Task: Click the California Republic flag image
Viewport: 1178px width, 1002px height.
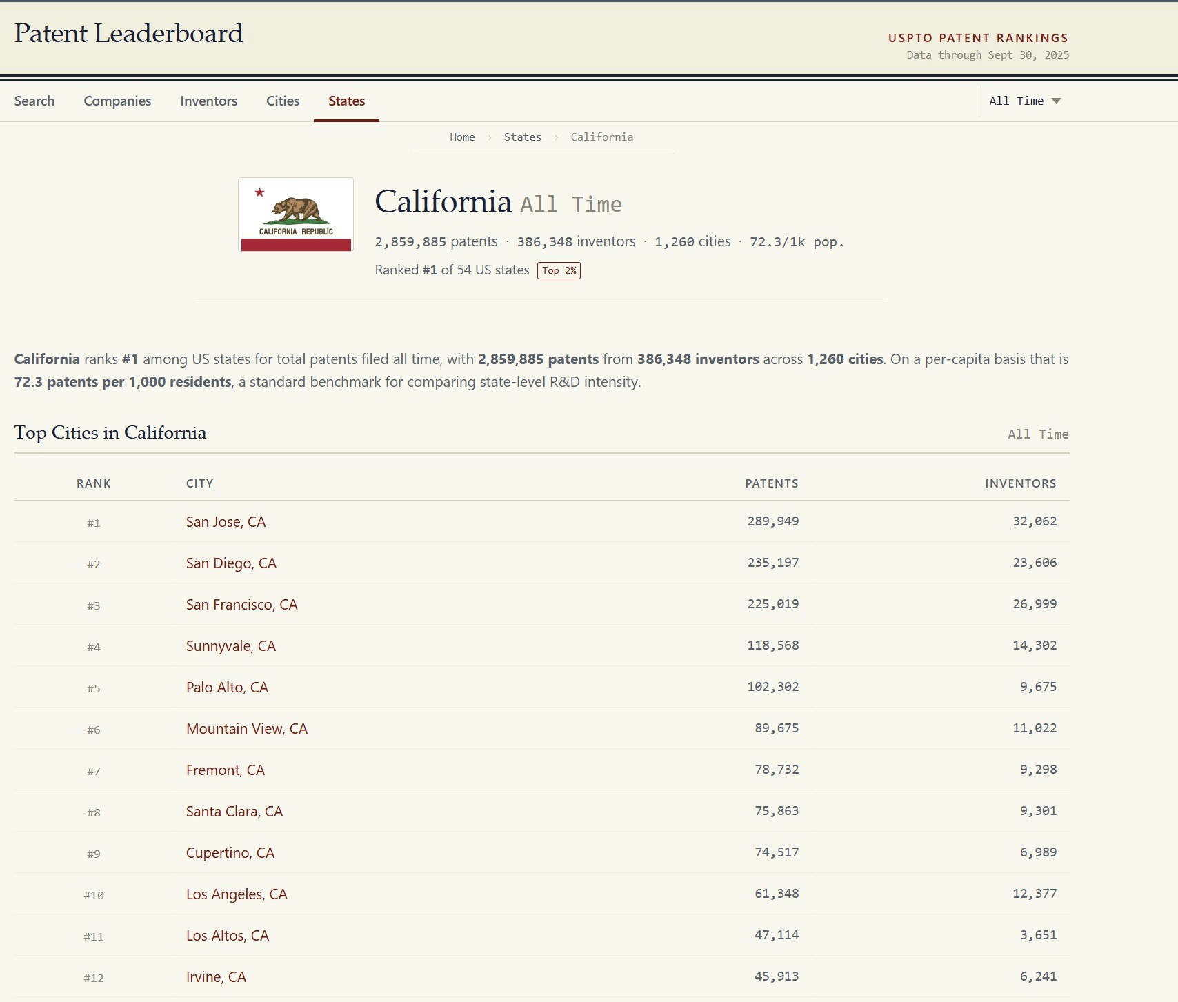Action: click(x=296, y=214)
